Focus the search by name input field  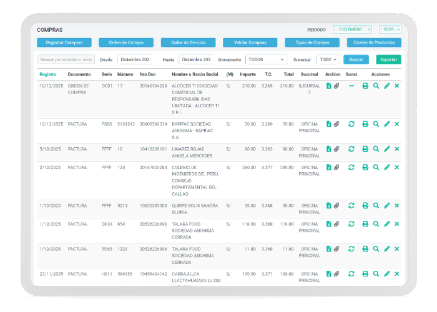pos(66,59)
